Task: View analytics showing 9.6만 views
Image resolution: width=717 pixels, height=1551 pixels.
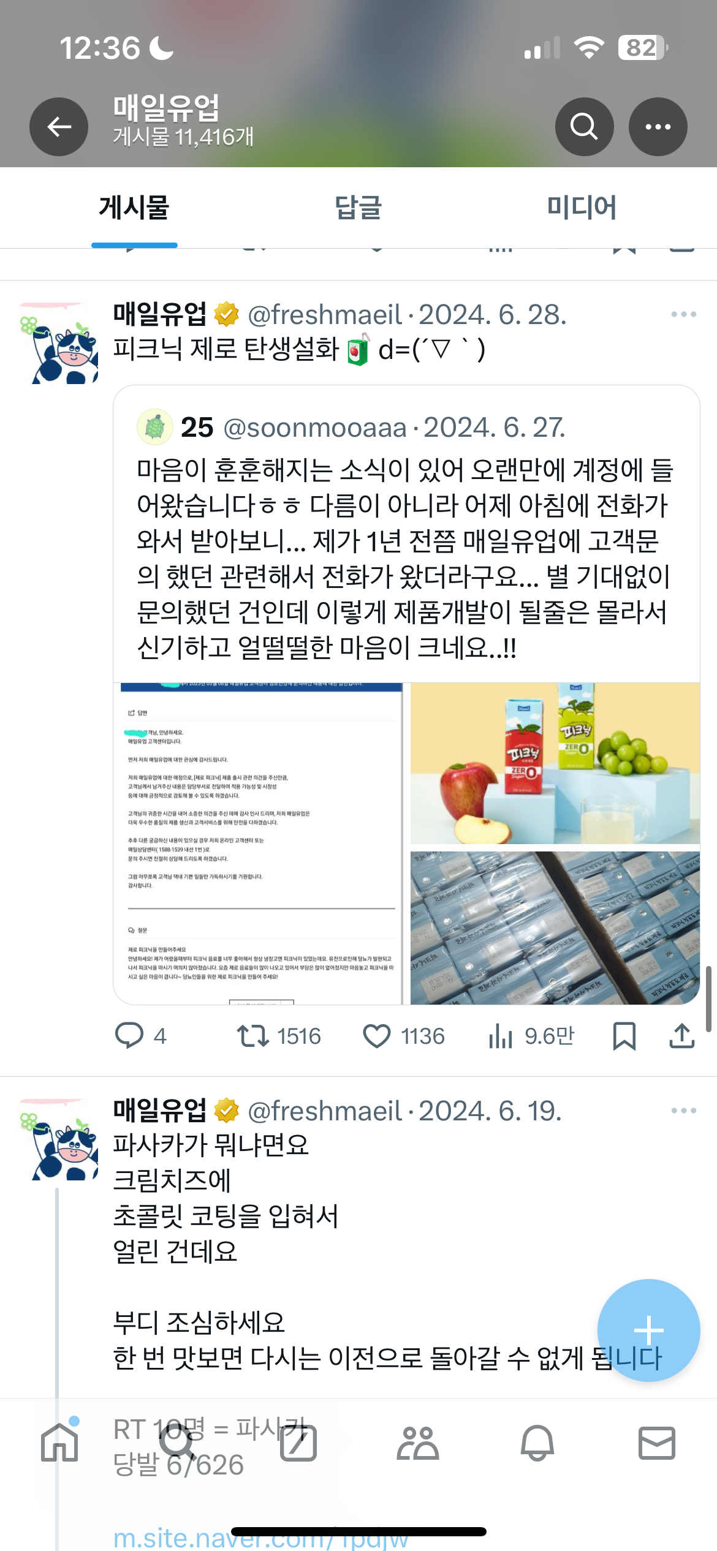Action: click(531, 1036)
